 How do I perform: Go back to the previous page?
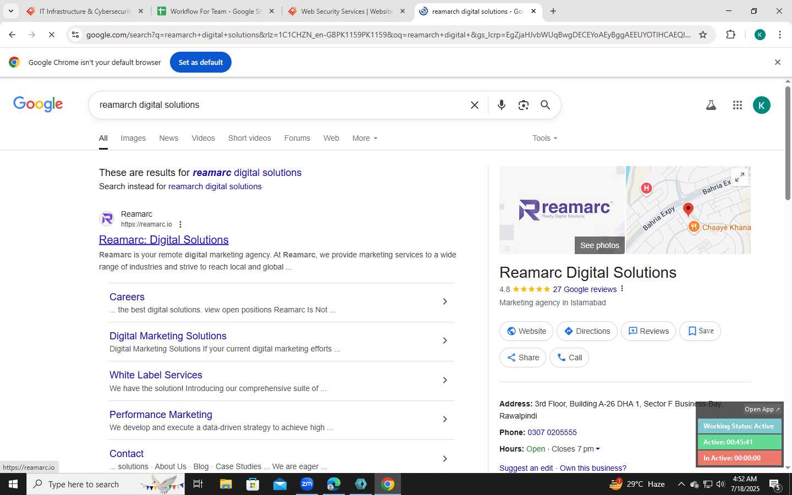pyautogui.click(x=12, y=35)
